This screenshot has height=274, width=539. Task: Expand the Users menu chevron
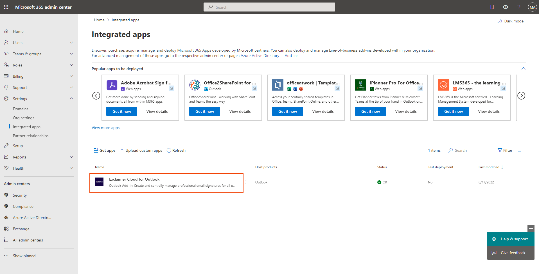(71, 43)
